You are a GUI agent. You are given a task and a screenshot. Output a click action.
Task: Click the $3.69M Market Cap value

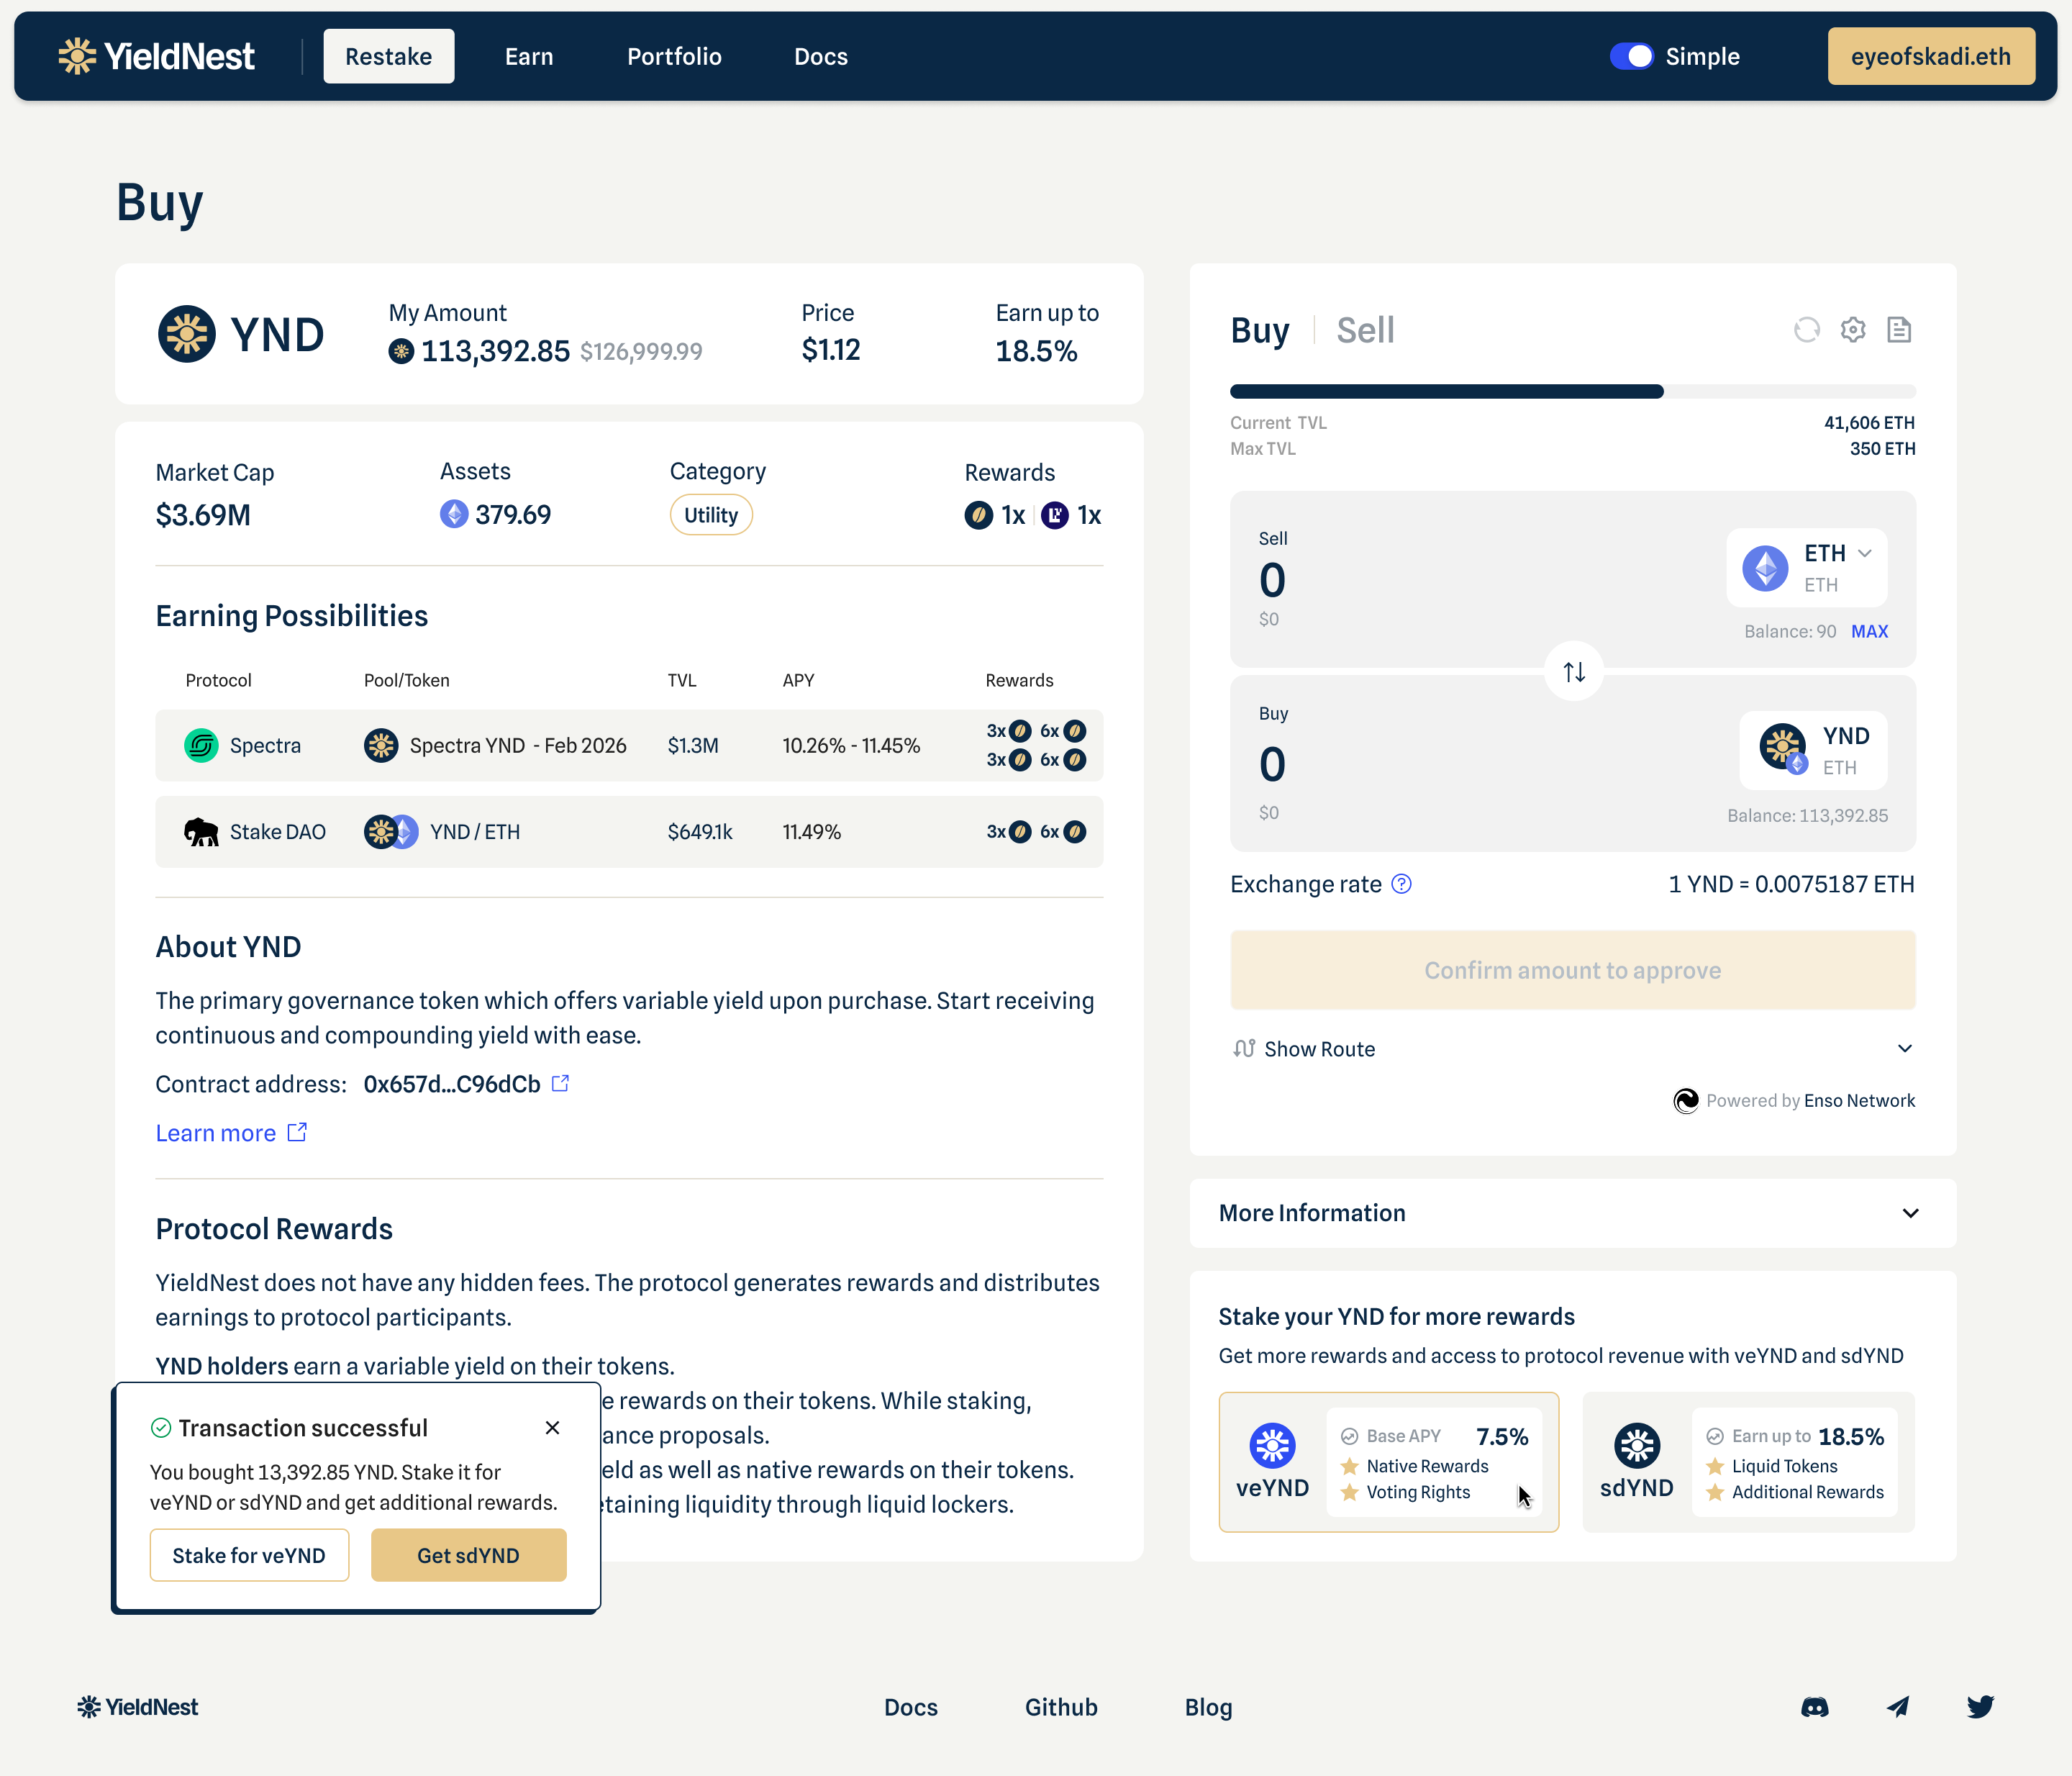[203, 515]
